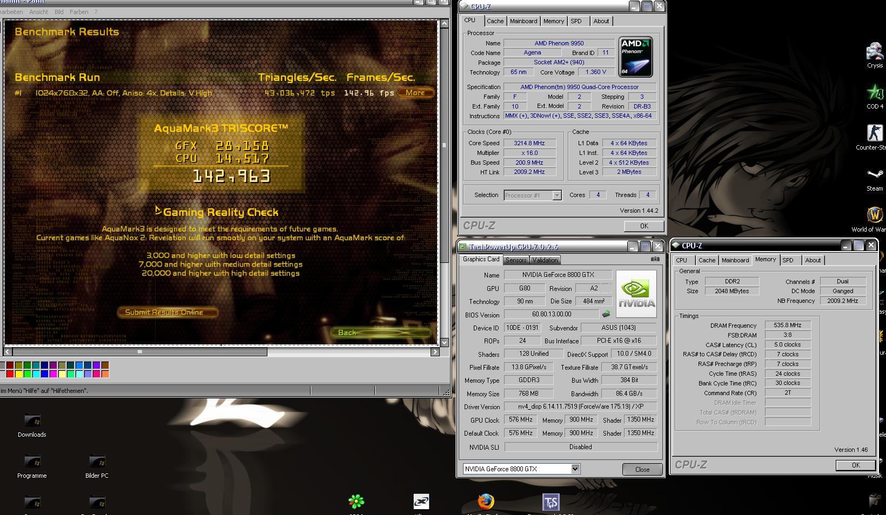Viewport: 886px width, 515px height.
Task: Pick the bright red color swatch in Paint
Action: 10,374
